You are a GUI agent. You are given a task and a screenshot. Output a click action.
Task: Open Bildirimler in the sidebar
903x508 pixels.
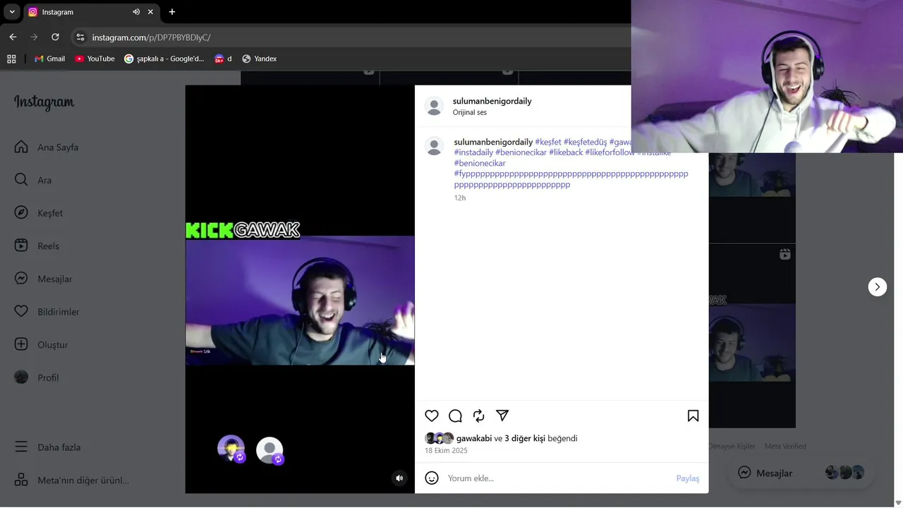pyautogui.click(x=47, y=312)
